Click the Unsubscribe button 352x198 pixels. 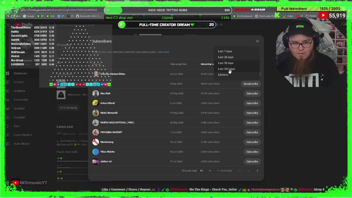251,84
